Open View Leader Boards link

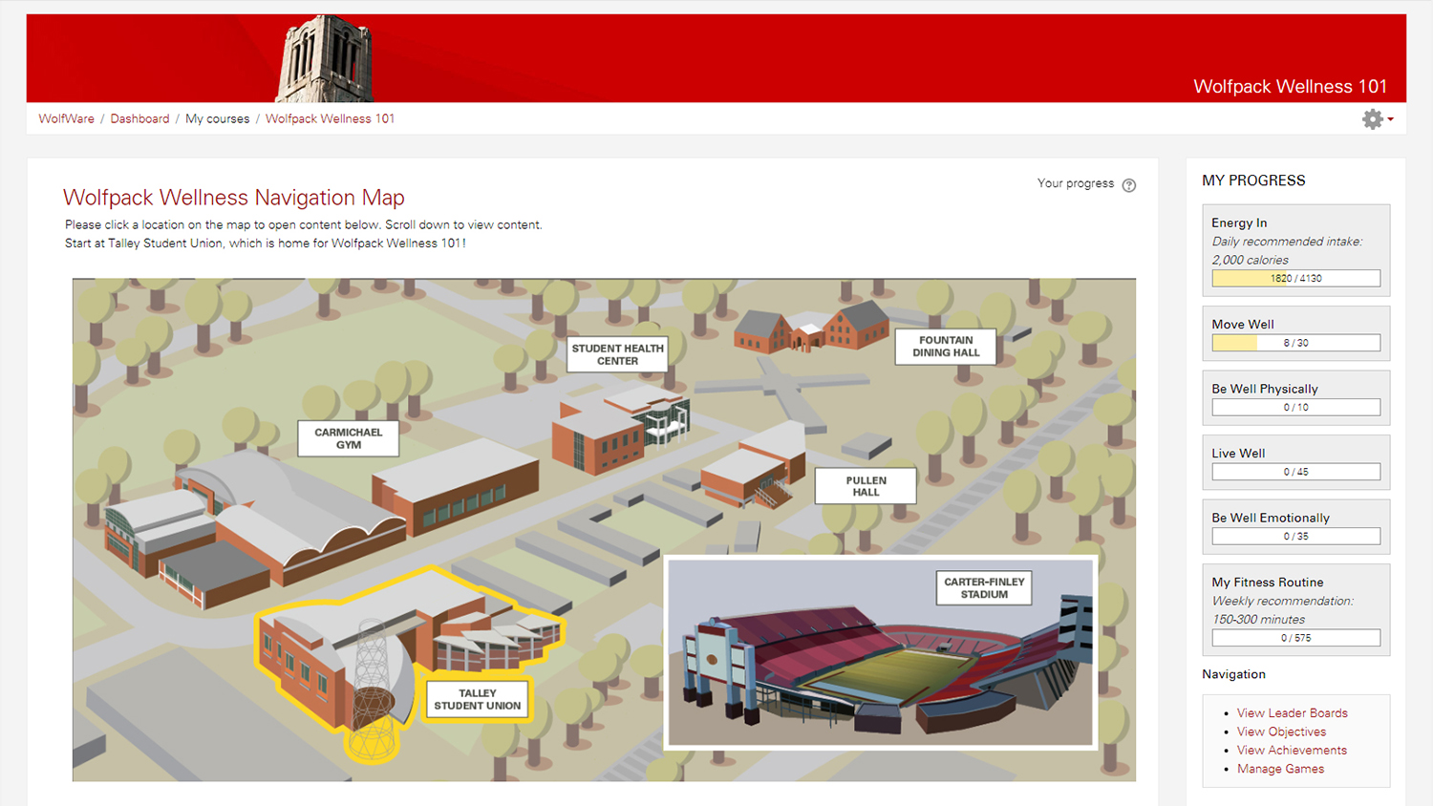(1292, 713)
